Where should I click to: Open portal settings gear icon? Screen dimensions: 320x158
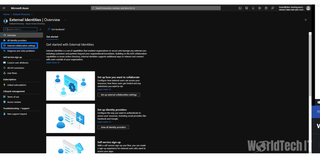click(260, 8)
